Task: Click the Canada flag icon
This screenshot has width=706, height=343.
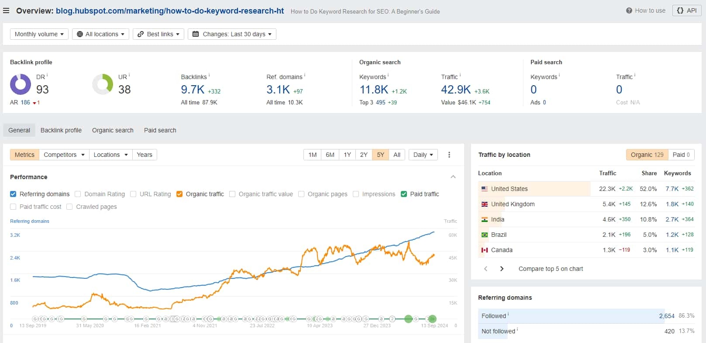Action: tap(485, 250)
